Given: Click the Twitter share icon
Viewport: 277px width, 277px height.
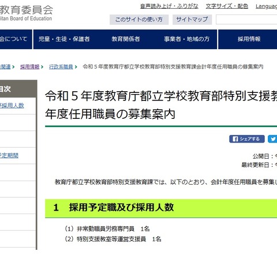Looking at the screenshot, I should [272, 139].
